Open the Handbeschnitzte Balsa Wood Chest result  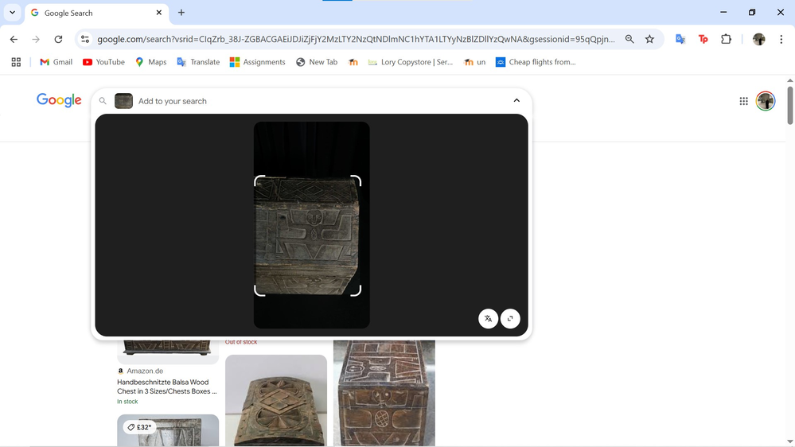pos(167,387)
